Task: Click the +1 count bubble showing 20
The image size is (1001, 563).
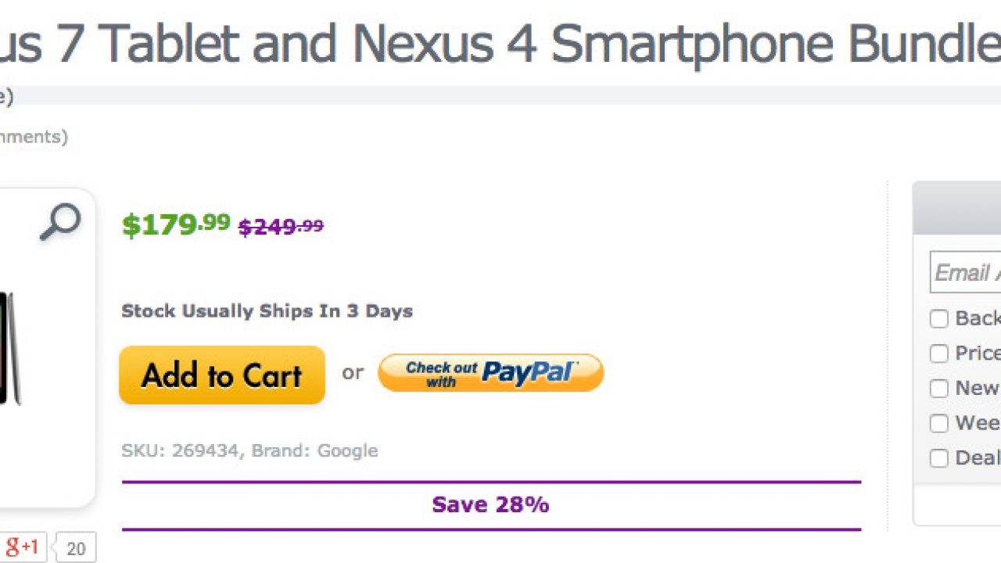Action: pyautogui.click(x=77, y=548)
